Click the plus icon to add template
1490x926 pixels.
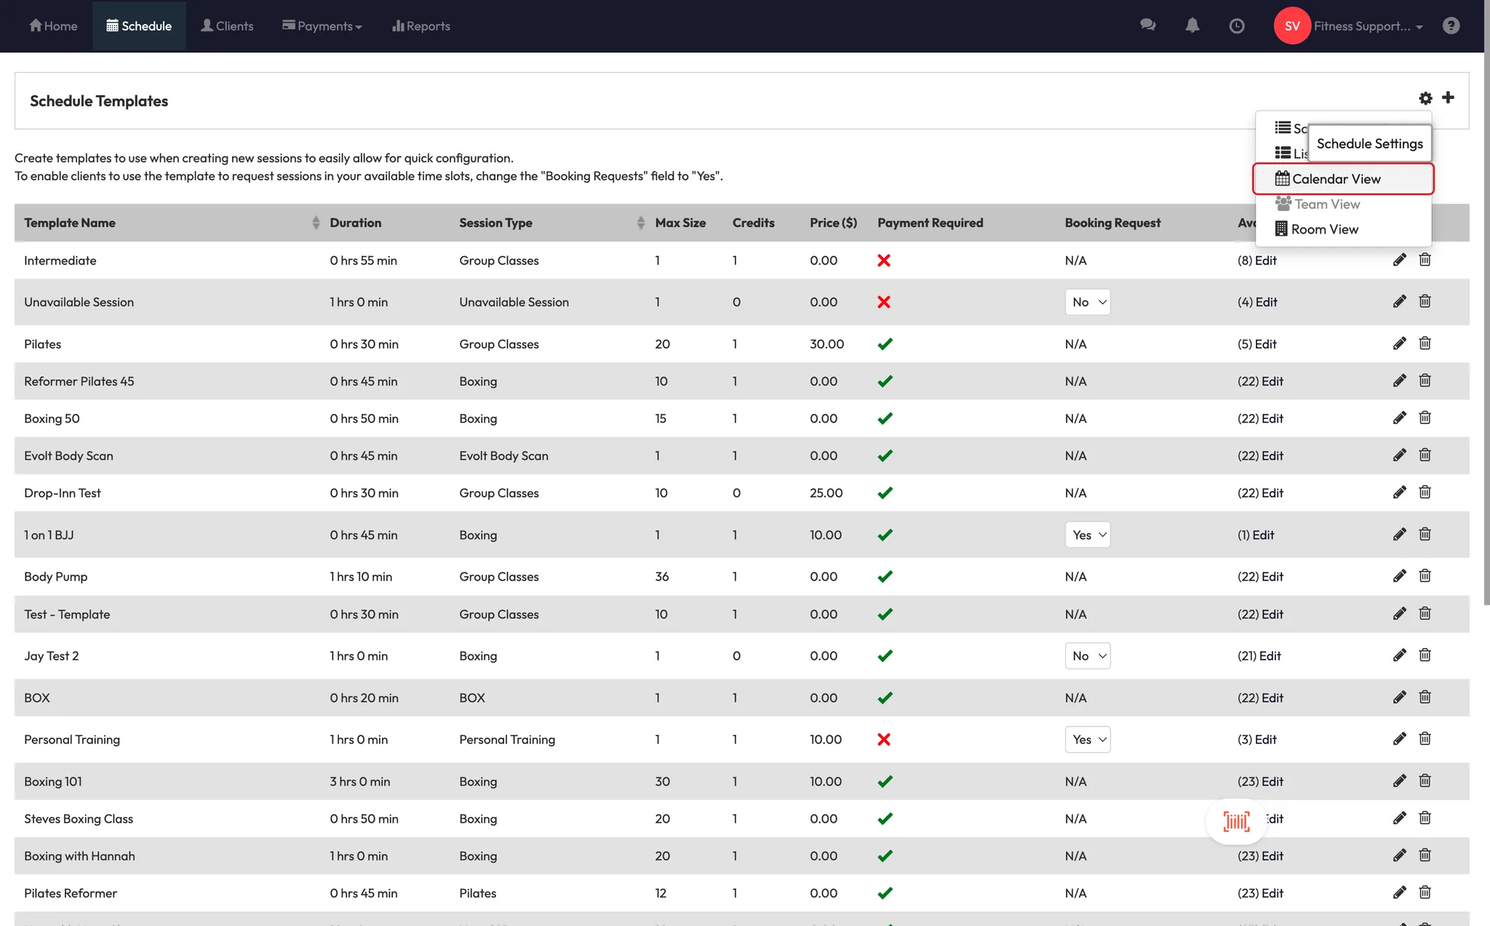pos(1448,97)
